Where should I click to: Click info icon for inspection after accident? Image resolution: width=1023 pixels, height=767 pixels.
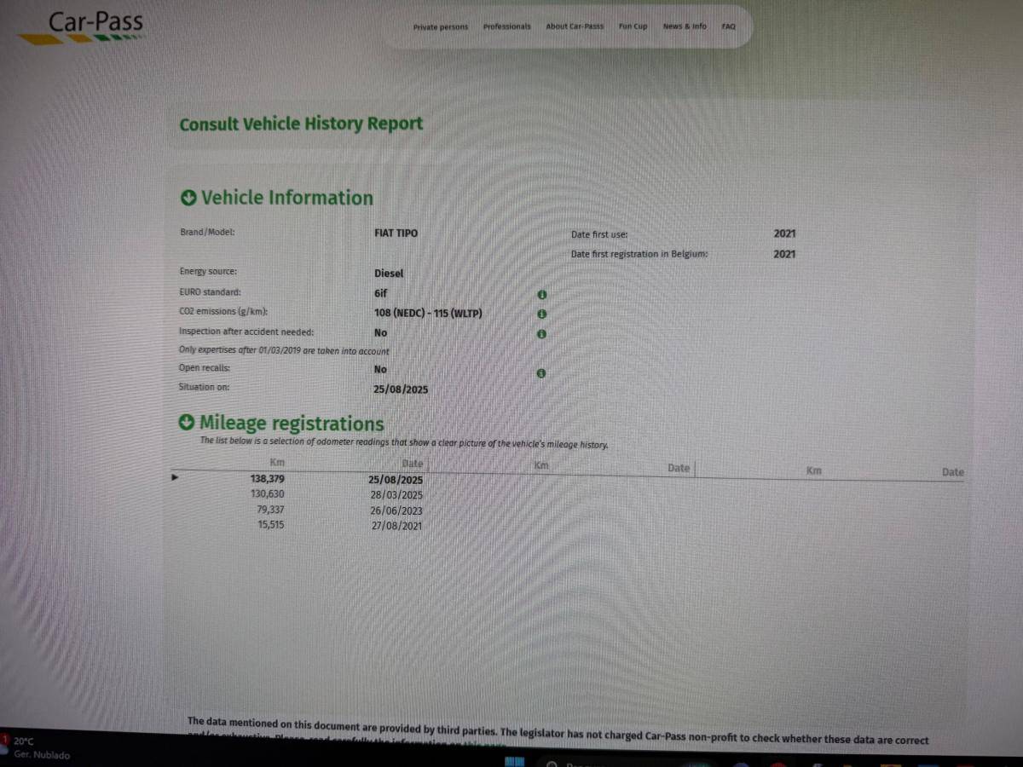pyautogui.click(x=541, y=334)
